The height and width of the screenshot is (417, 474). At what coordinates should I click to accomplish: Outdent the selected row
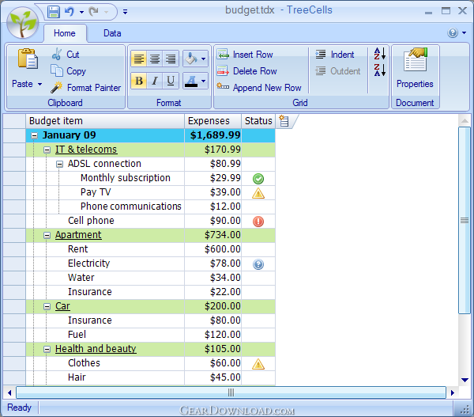pyautogui.click(x=337, y=71)
